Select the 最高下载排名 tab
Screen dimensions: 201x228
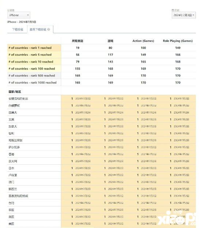click(38, 30)
